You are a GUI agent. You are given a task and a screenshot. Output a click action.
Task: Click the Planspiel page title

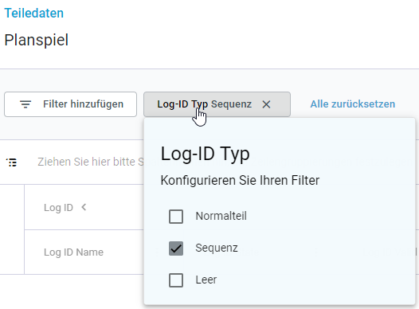tap(37, 40)
